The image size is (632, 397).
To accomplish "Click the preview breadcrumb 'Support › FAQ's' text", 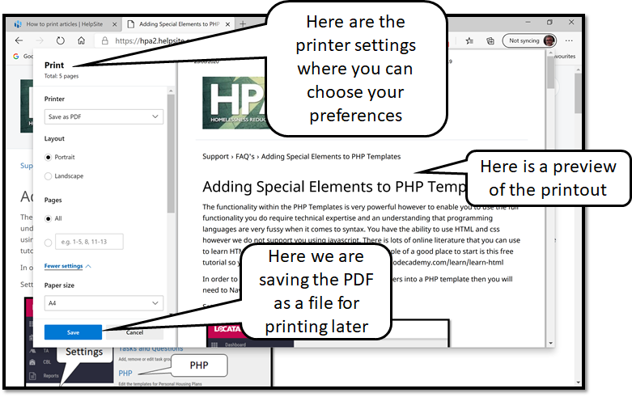I will pos(228,157).
